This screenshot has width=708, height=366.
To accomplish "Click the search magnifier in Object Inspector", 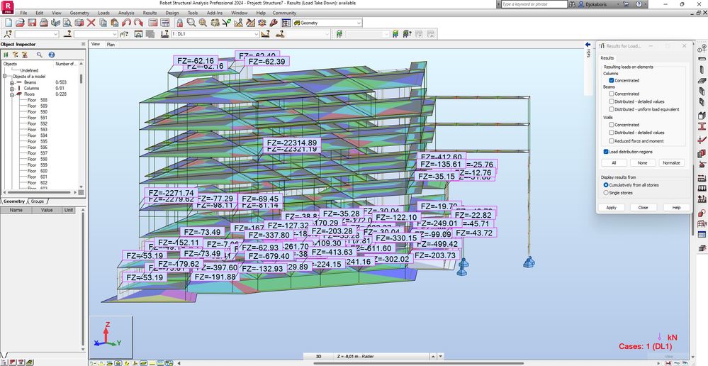I will (40, 55).
